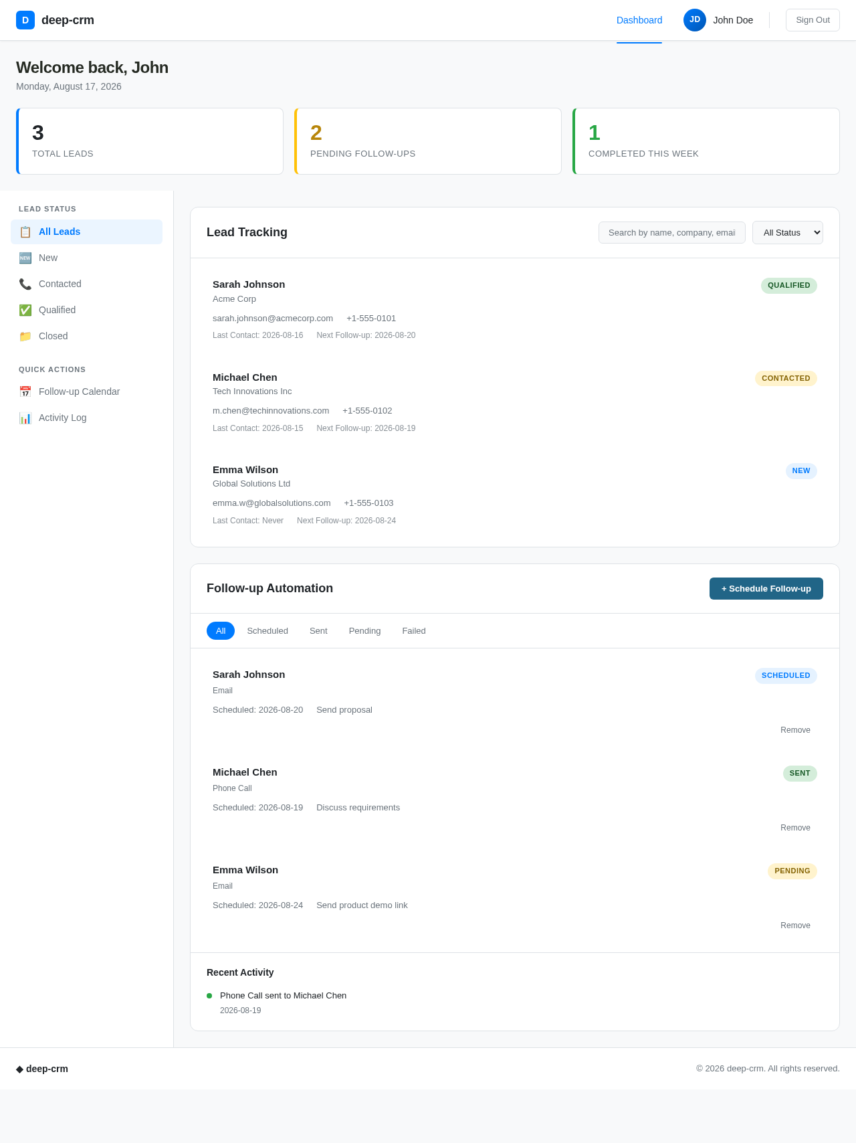Image resolution: width=856 pixels, height=1143 pixels.
Task: Open the All Status dropdown
Action: [x=788, y=232]
